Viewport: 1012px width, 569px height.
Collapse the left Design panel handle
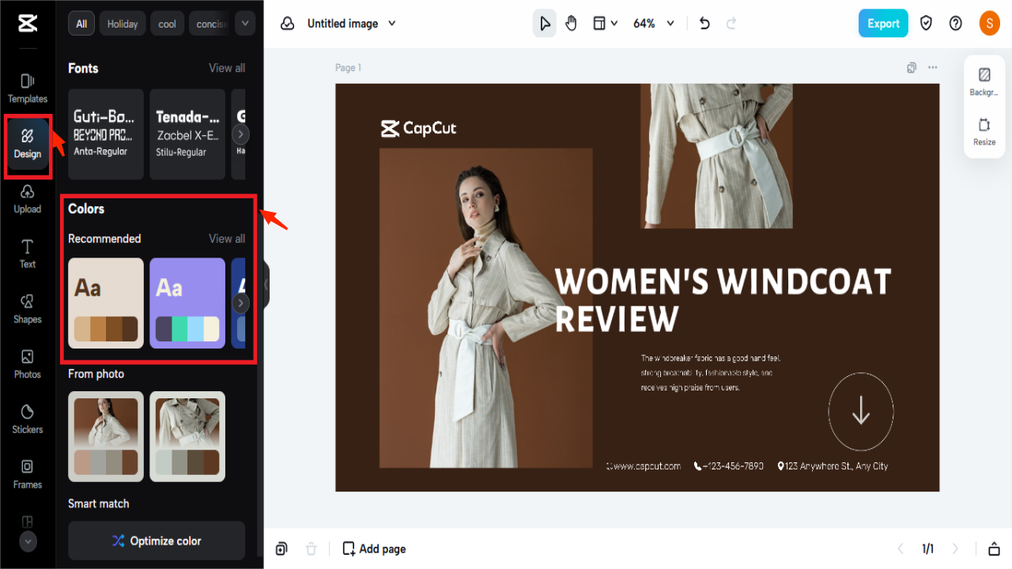266,284
